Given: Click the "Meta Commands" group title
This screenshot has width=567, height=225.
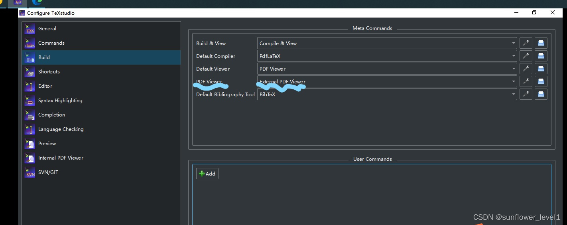Looking at the screenshot, I should point(372,28).
